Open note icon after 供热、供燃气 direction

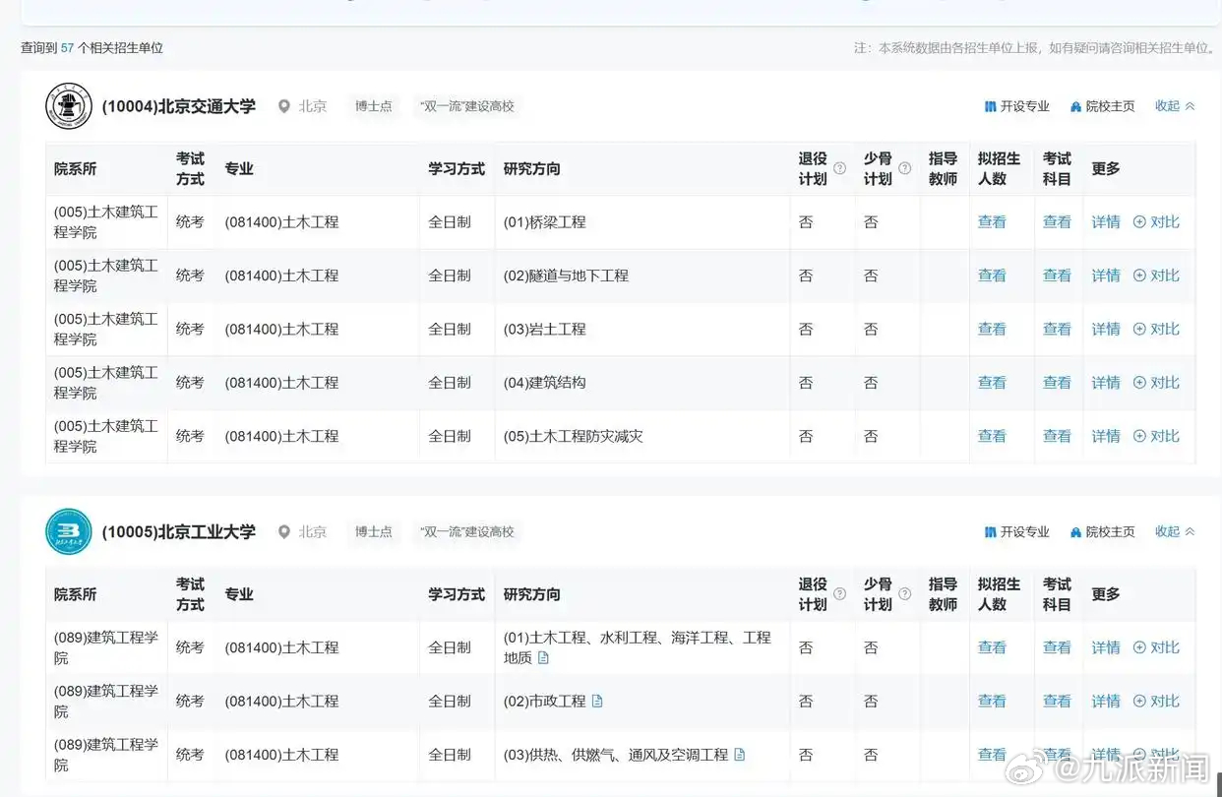[740, 755]
